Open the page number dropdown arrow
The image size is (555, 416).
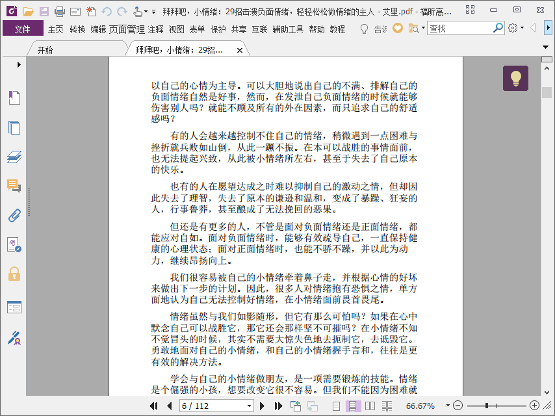249,406
